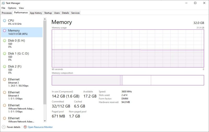
Task: Click the 3600 MHz speed value
Action: click(x=126, y=91)
